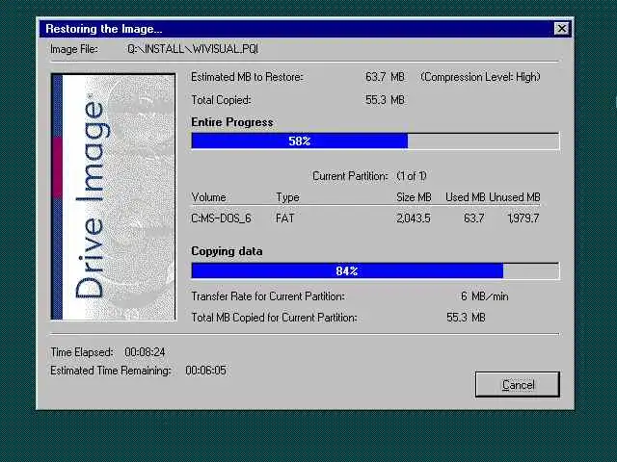Click the 2,043.5 size value
Image resolution: width=617 pixels, height=462 pixels.
[414, 218]
